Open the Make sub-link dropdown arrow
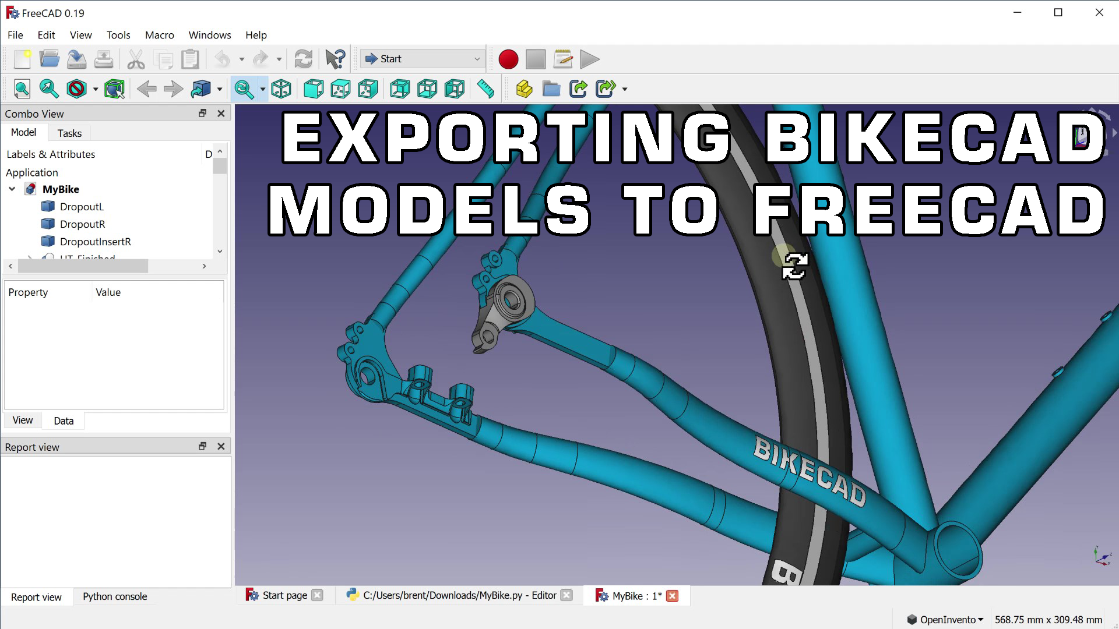This screenshot has height=629, width=1119. [x=625, y=90]
